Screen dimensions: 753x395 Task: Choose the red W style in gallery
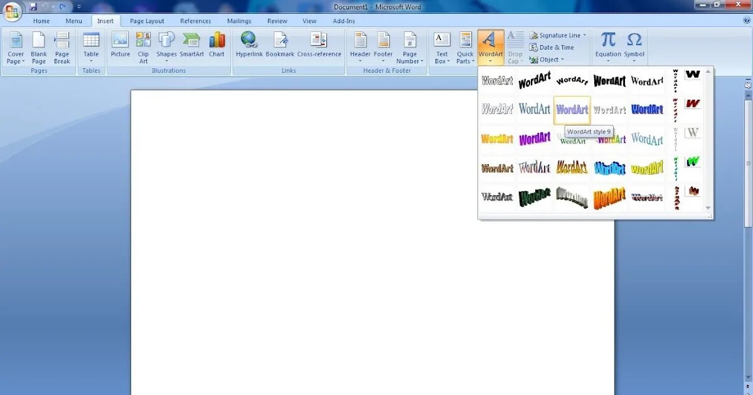pyautogui.click(x=693, y=103)
